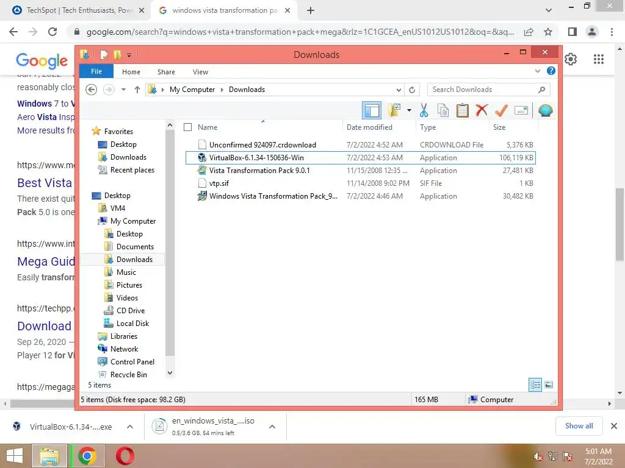The image size is (625, 468).
Task: Switch to the TechSpot tab in Chrome
Action: pyautogui.click(x=78, y=10)
